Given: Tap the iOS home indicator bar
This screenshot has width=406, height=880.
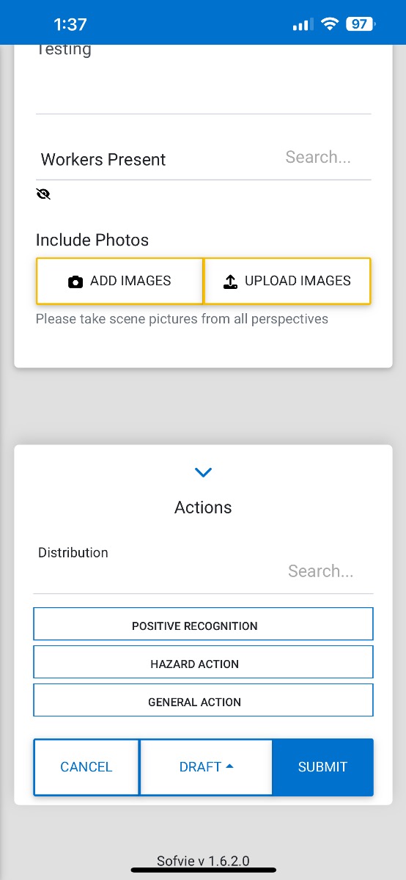Looking at the screenshot, I should [203, 870].
